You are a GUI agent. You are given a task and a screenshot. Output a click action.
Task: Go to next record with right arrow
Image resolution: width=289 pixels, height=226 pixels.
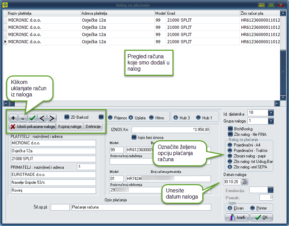coord(51,118)
